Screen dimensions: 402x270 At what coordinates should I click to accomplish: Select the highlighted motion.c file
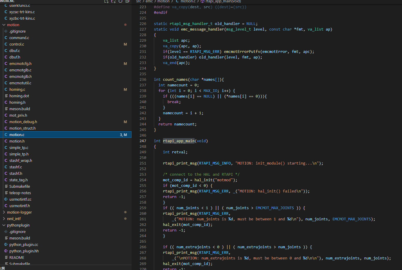pyautogui.click(x=66, y=135)
